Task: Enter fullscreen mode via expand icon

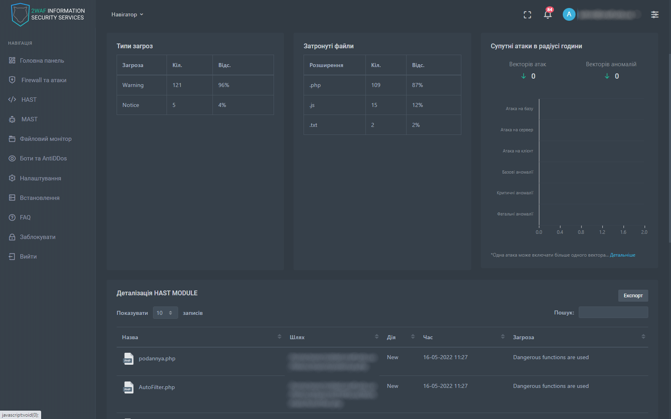Action: pyautogui.click(x=527, y=14)
